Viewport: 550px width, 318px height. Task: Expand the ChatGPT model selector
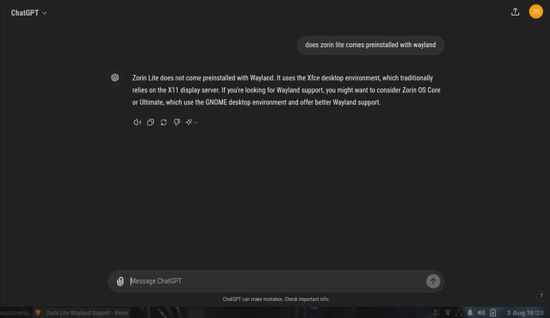coord(29,13)
